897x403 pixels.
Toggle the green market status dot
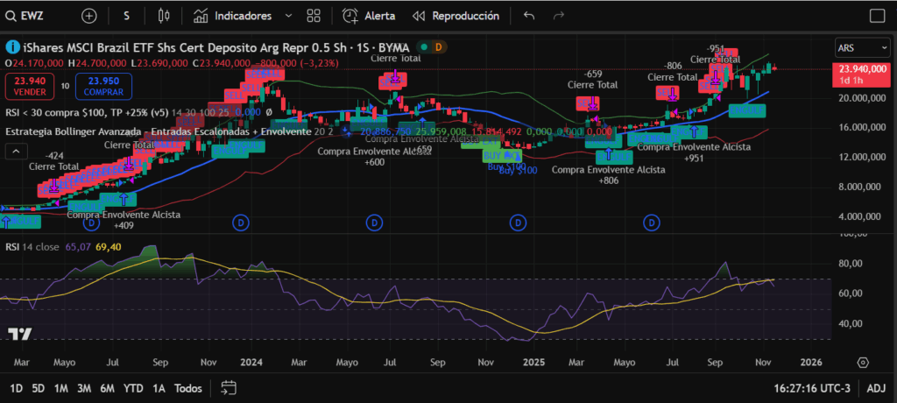point(423,46)
